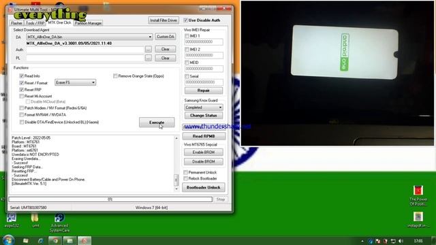This screenshot has height=245, width=436.
Task: Click the 'Userdata is NOT ENCRYPTED' log line
Action: point(35,154)
